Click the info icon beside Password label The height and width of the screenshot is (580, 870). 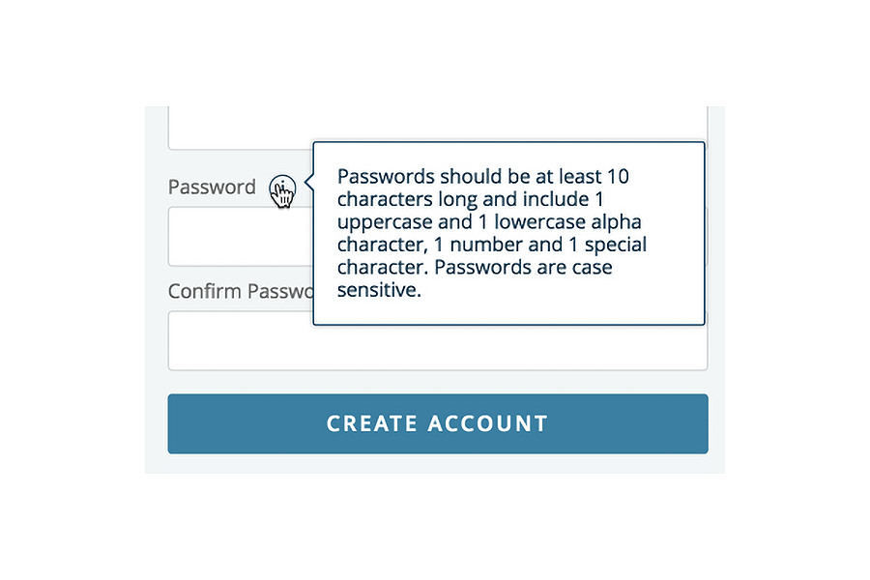282,188
